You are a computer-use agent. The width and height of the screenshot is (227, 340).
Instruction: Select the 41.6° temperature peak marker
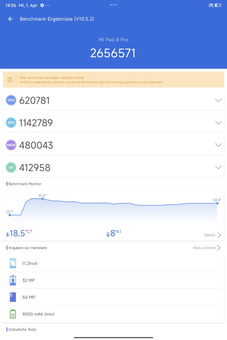43,198
